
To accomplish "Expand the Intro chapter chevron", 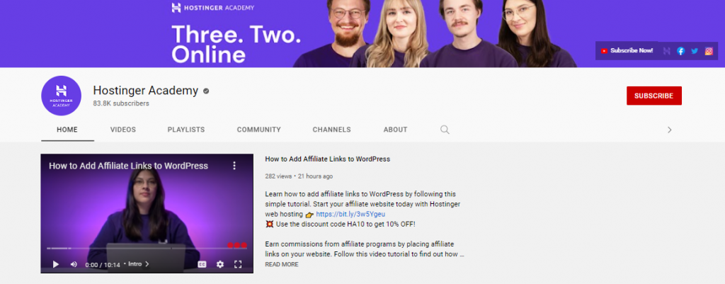I will tap(147, 264).
